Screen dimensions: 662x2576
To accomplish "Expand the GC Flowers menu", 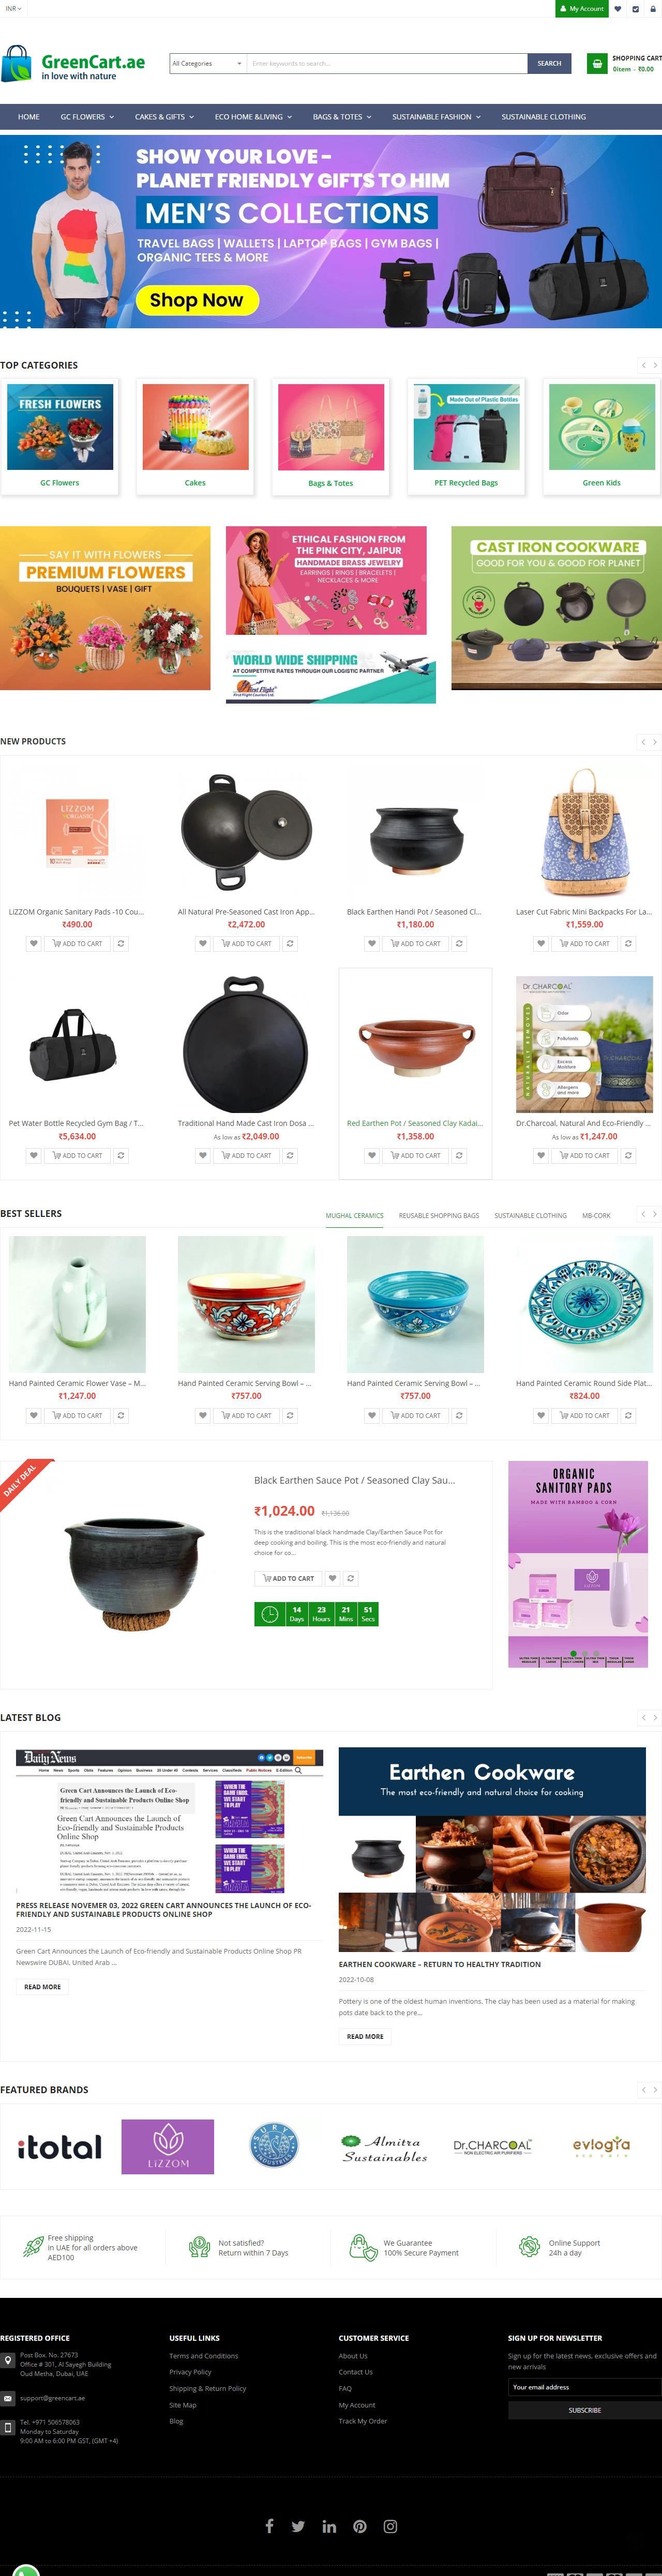I will click(x=87, y=117).
